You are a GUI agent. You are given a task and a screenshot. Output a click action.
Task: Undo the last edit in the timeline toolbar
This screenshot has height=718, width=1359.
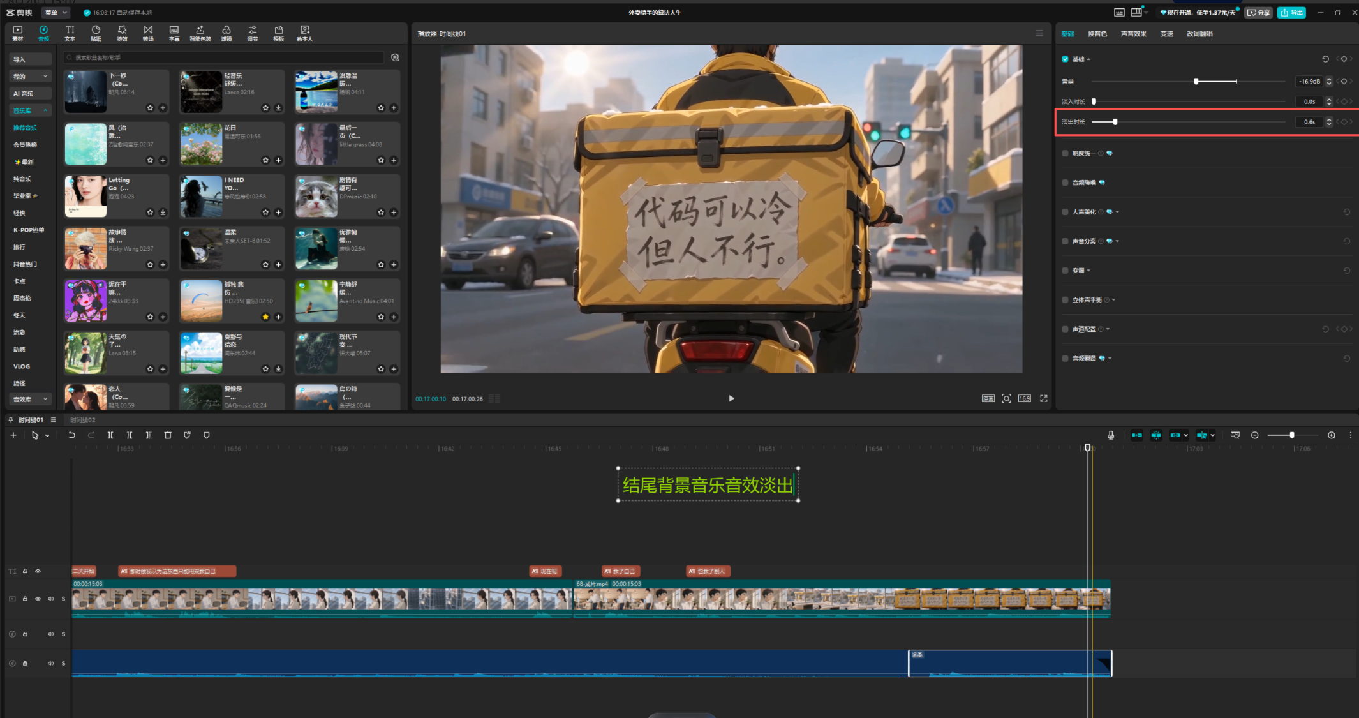coord(72,435)
